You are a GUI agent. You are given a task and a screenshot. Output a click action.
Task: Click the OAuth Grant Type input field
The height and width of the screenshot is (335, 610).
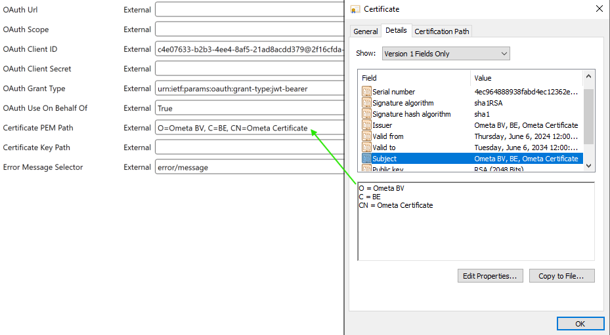point(250,89)
